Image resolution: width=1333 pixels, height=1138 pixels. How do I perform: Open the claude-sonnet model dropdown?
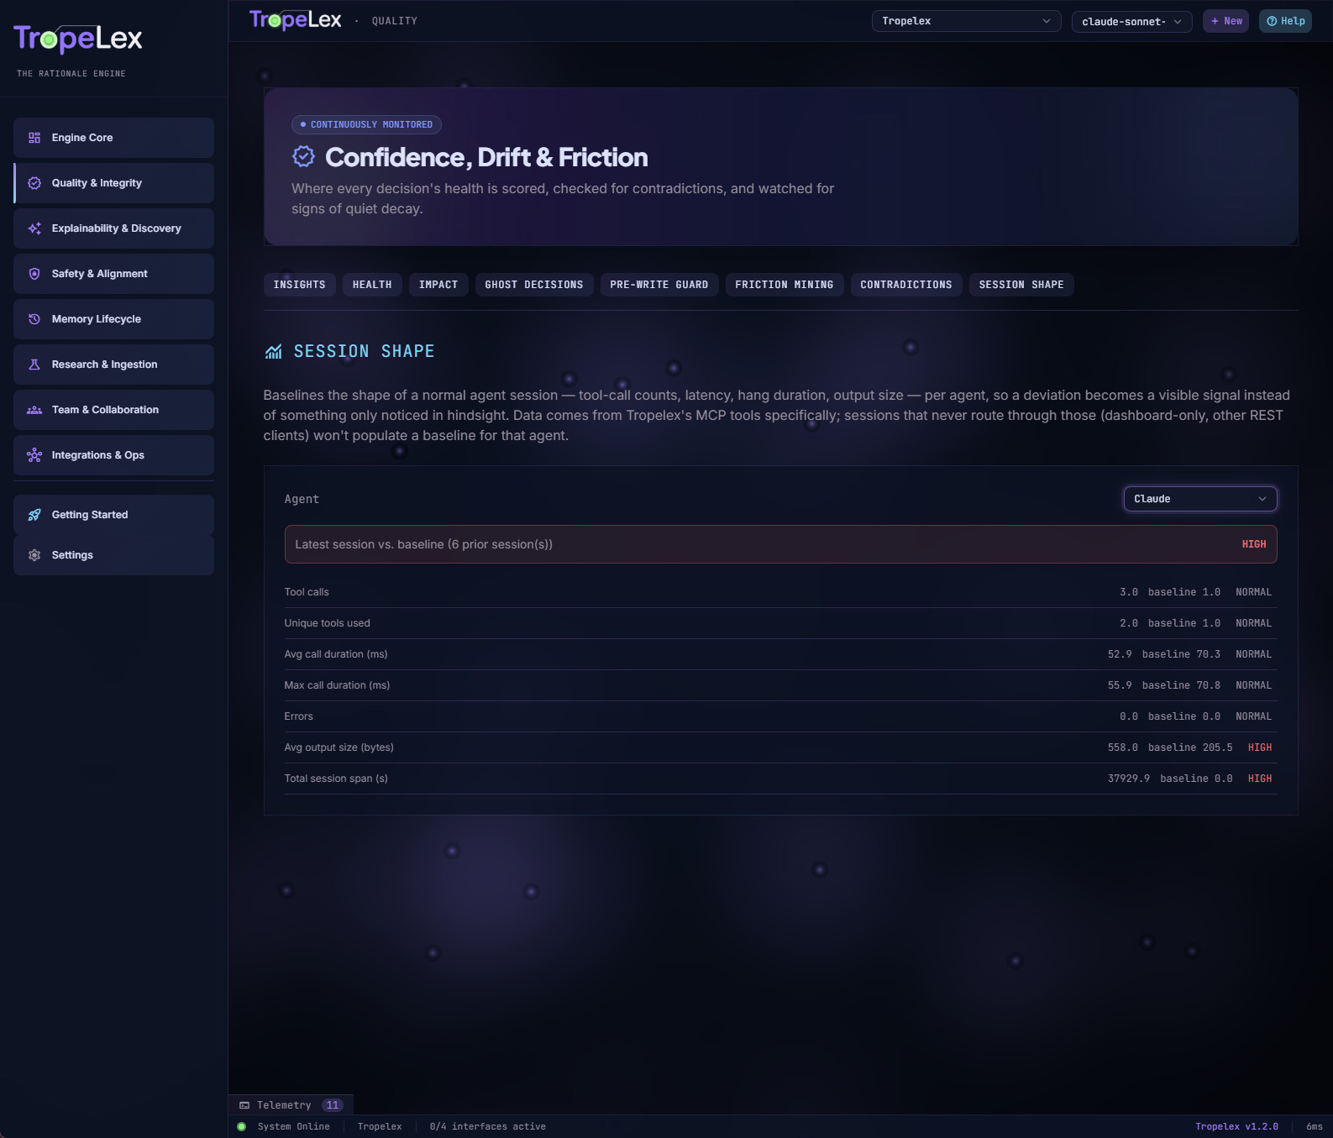[1131, 21]
